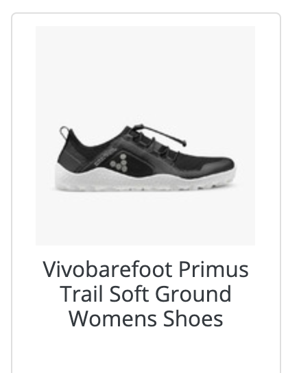Viewport: 299px width, 373px height.
Task: Click the word "Ground" in the title
Action: (x=193, y=294)
